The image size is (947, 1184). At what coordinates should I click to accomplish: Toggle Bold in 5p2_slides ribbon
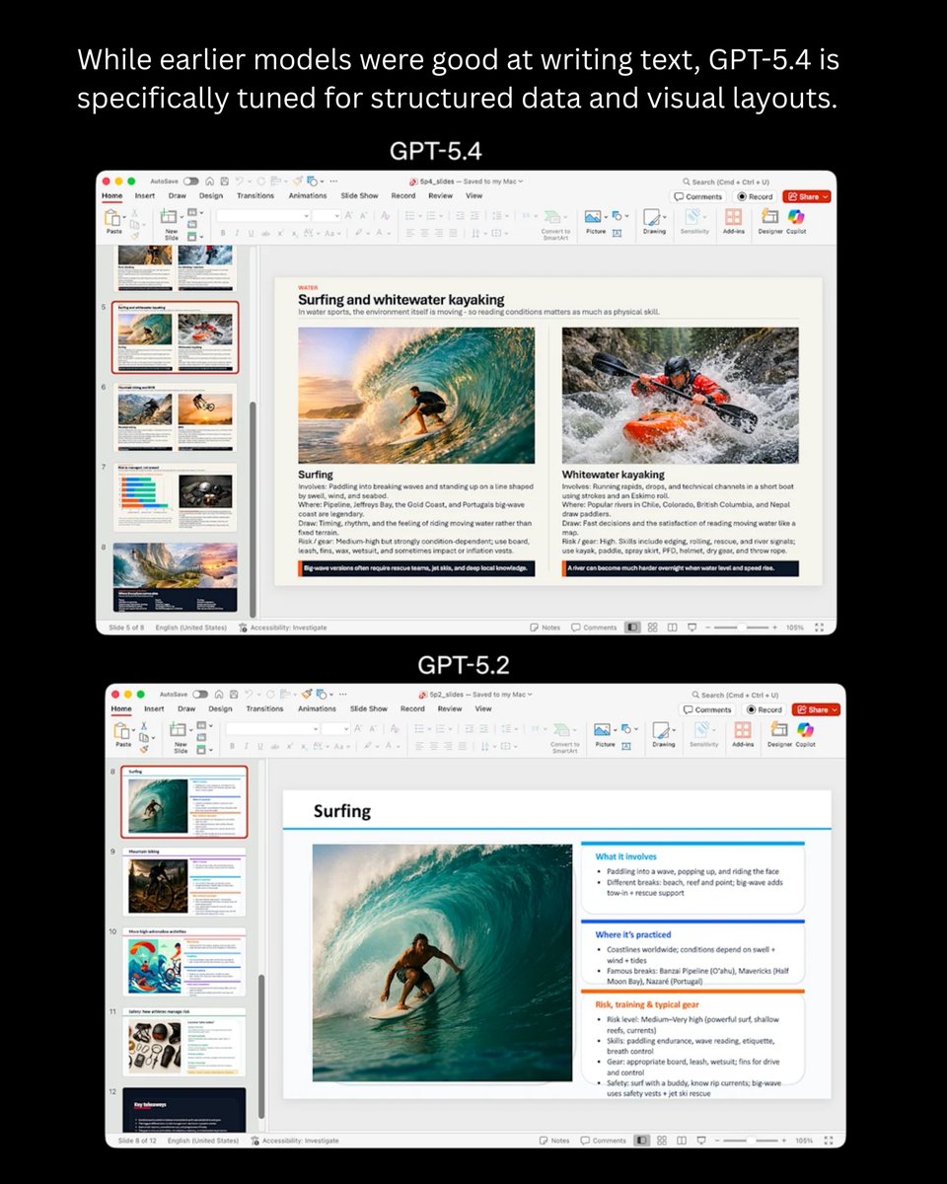[x=233, y=747]
